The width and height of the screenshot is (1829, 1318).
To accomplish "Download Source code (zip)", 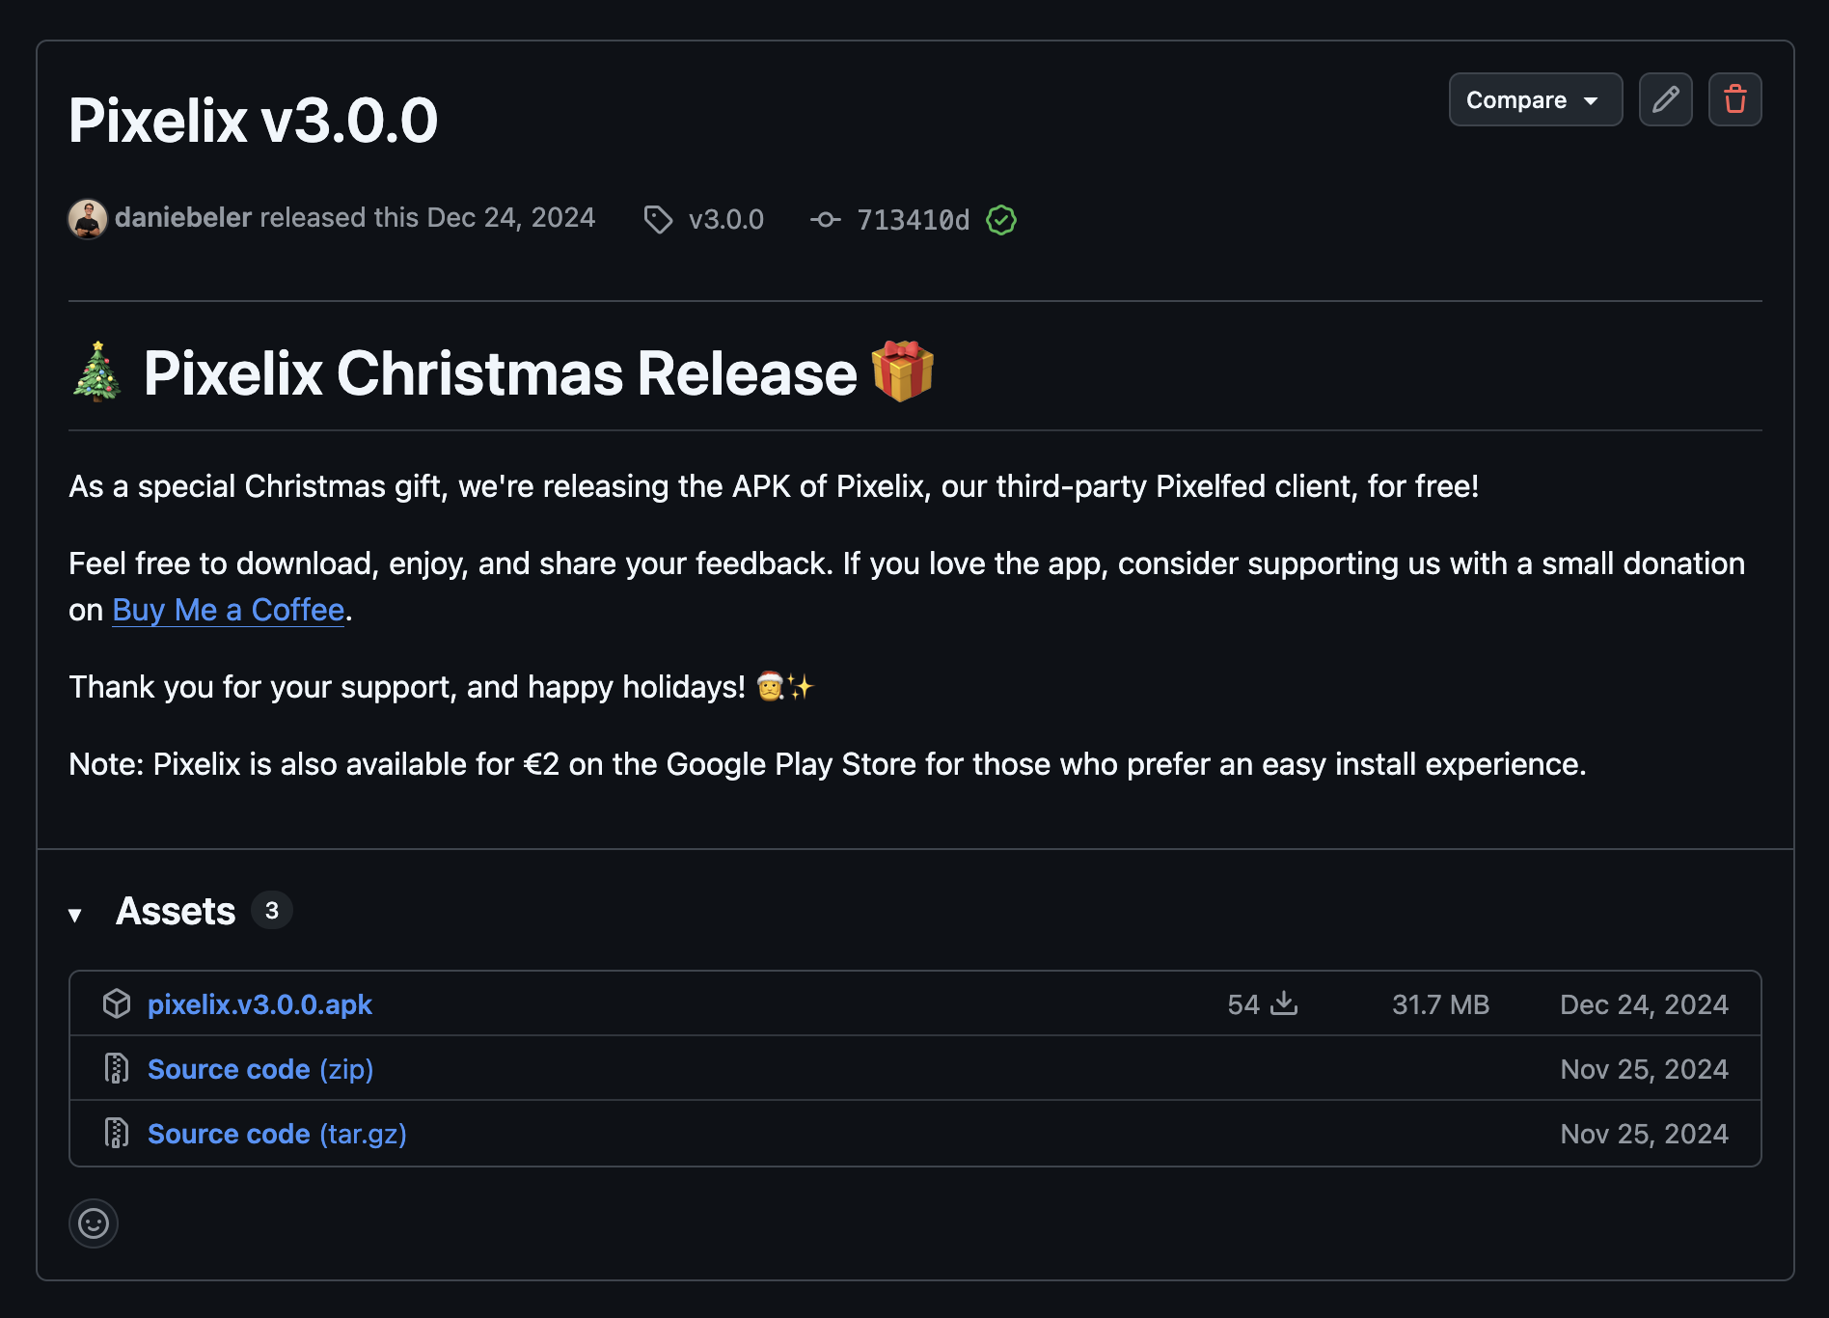I will pyautogui.click(x=260, y=1069).
